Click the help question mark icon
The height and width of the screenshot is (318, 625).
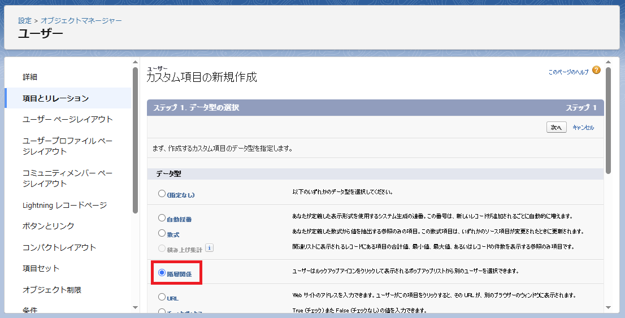(x=596, y=71)
